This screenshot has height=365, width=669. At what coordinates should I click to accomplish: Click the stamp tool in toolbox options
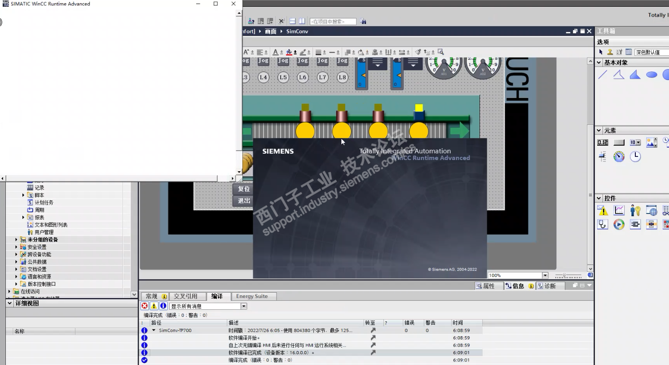point(610,52)
